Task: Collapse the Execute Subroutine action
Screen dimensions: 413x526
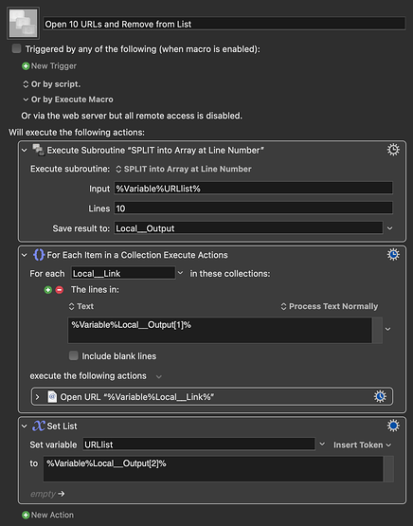Action: click(x=24, y=151)
